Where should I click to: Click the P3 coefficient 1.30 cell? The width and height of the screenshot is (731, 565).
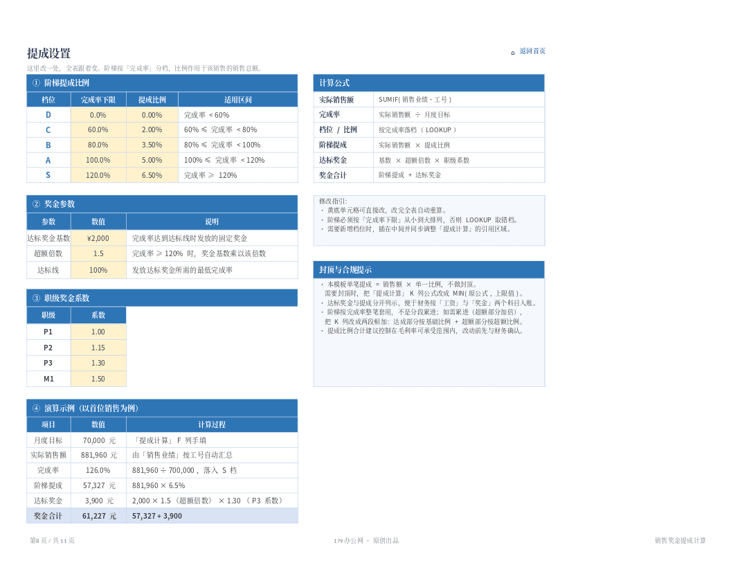click(x=98, y=363)
